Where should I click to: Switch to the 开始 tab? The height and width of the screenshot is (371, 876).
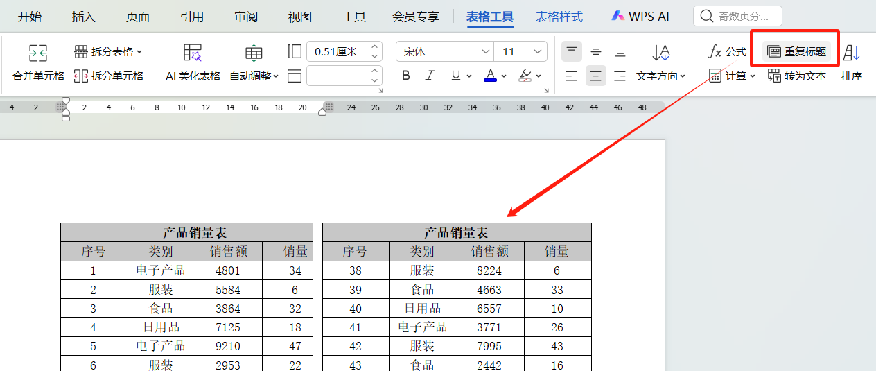click(x=30, y=17)
